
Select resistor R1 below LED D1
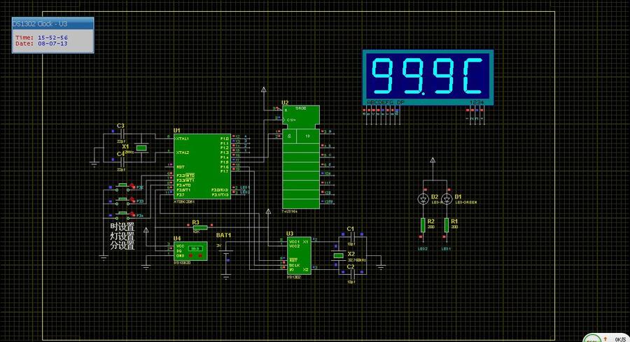[445, 225]
